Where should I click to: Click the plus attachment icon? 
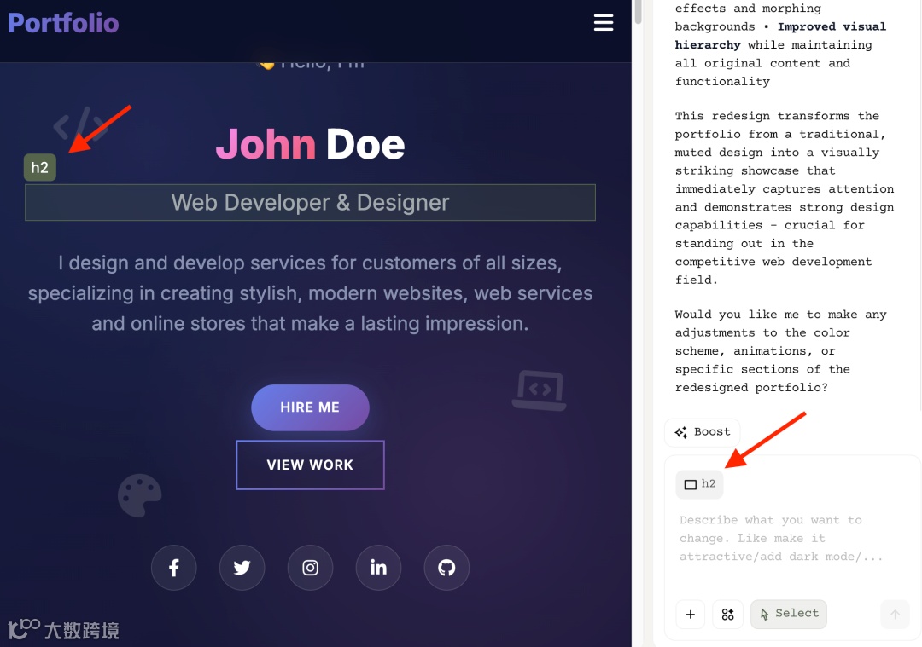691,614
